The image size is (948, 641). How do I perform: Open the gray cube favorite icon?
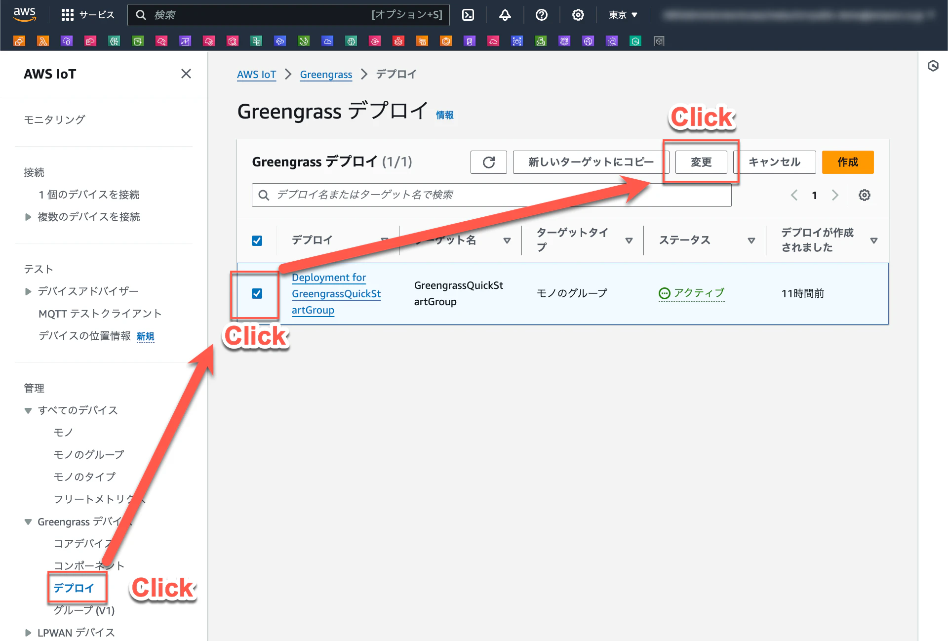coord(659,41)
